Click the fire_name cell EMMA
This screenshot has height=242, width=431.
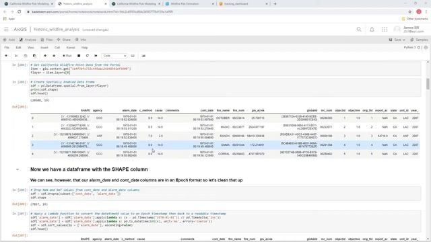[226, 145]
